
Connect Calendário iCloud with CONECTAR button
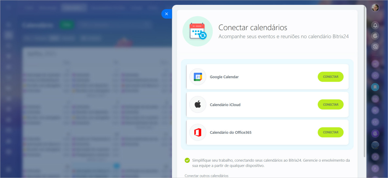330,105
